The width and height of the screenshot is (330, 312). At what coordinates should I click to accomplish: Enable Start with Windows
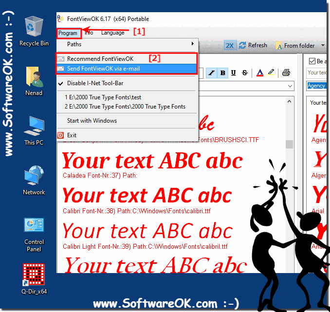[x=127, y=121]
